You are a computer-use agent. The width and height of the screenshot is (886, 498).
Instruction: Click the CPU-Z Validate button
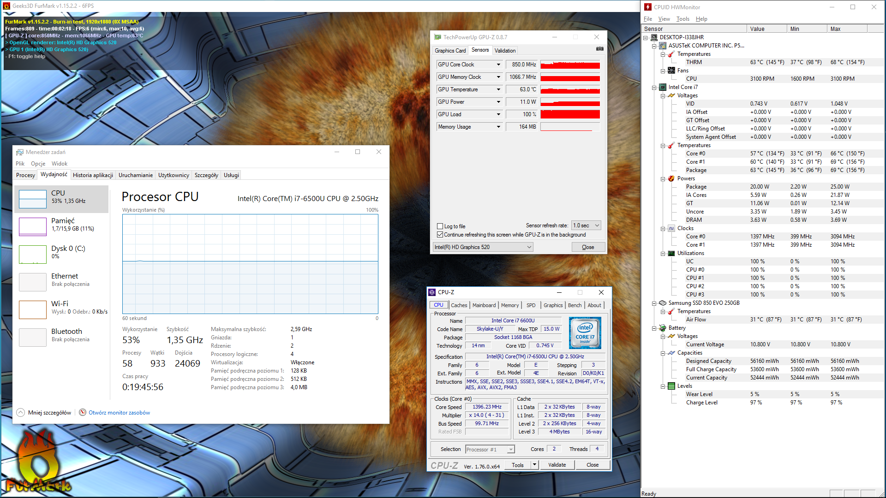(557, 465)
